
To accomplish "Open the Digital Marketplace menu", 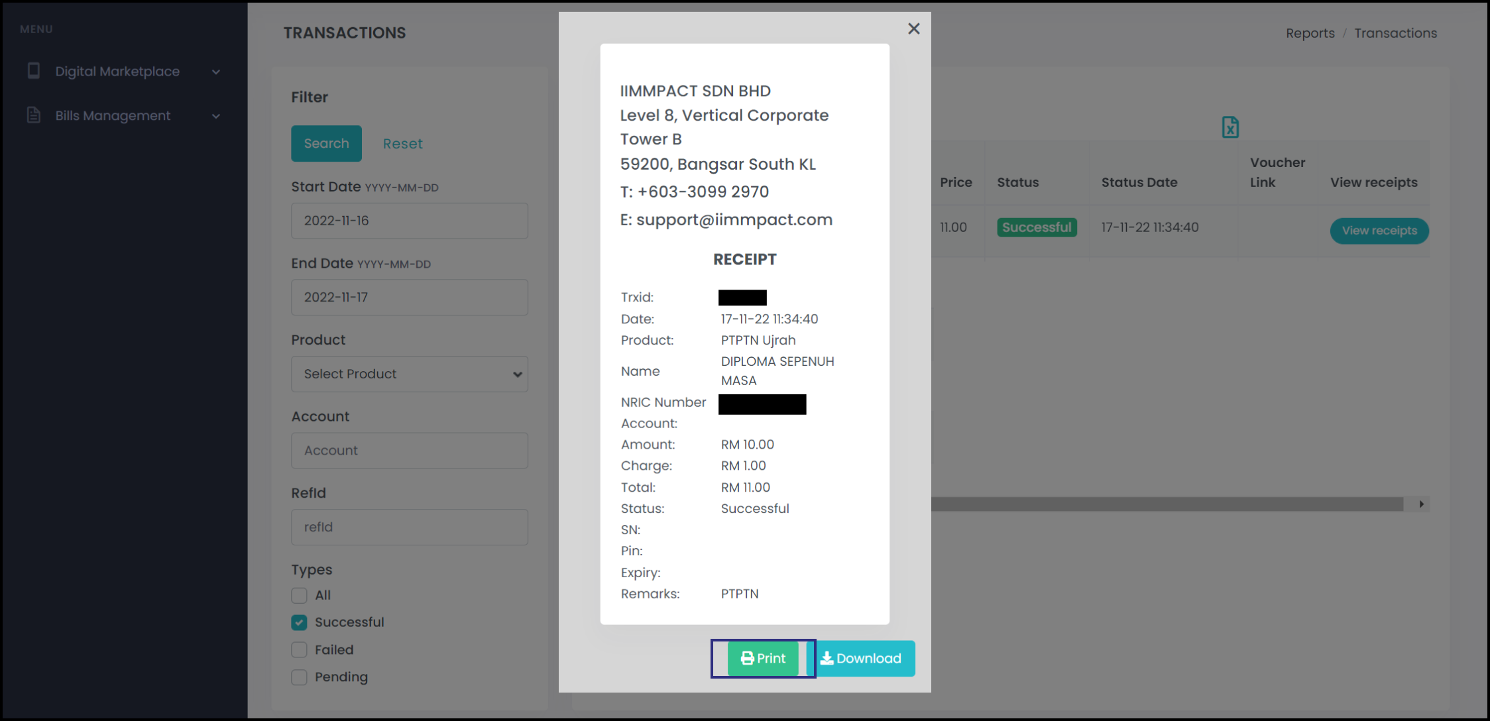I will [x=124, y=72].
